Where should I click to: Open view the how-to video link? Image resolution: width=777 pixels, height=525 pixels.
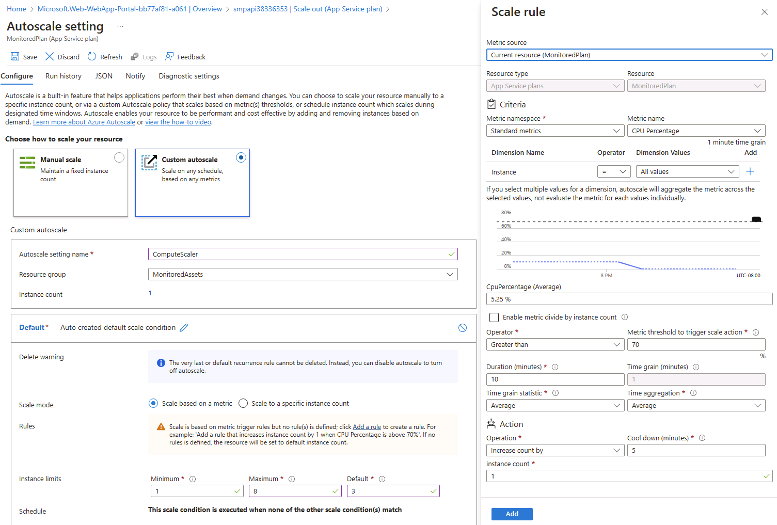coord(178,122)
